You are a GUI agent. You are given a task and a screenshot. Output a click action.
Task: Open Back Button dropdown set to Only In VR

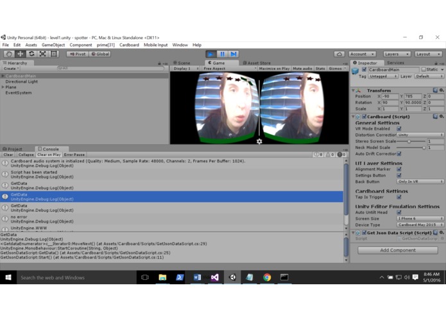tap(420, 182)
